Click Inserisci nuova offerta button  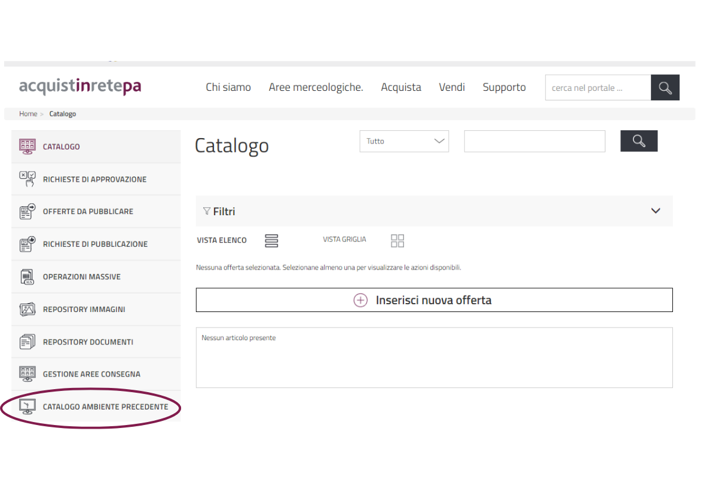(x=434, y=300)
